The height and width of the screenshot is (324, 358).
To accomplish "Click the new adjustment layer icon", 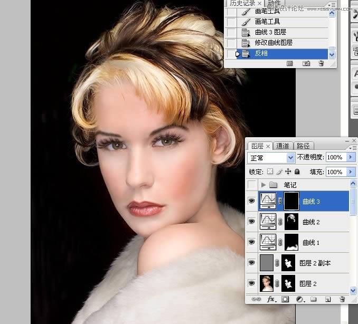I will coord(299,299).
